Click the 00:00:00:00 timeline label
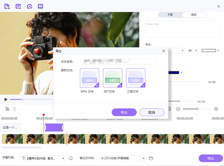The width and height of the screenshot is (224, 166). [x=9, y=119]
